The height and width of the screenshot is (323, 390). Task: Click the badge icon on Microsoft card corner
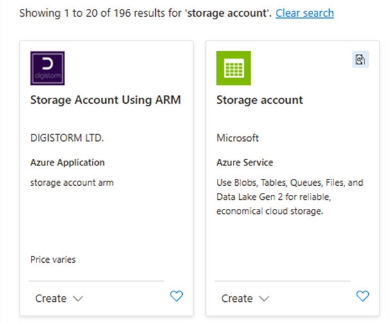(361, 60)
